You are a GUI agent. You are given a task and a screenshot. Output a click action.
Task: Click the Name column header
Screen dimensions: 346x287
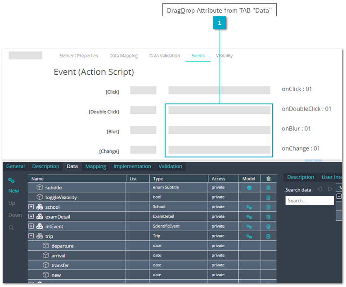point(77,179)
